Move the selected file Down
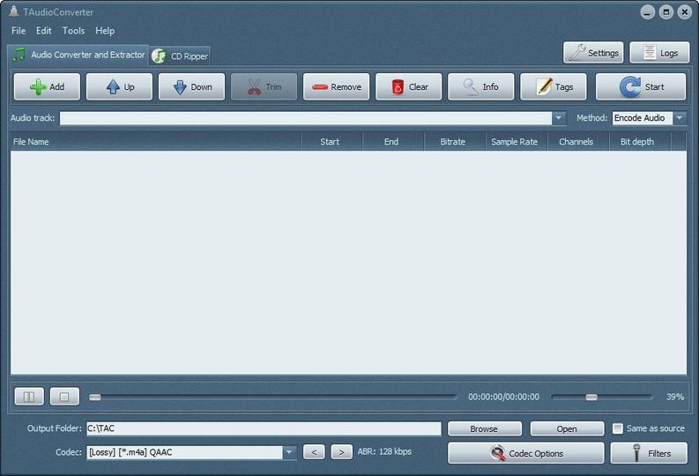 pyautogui.click(x=191, y=86)
